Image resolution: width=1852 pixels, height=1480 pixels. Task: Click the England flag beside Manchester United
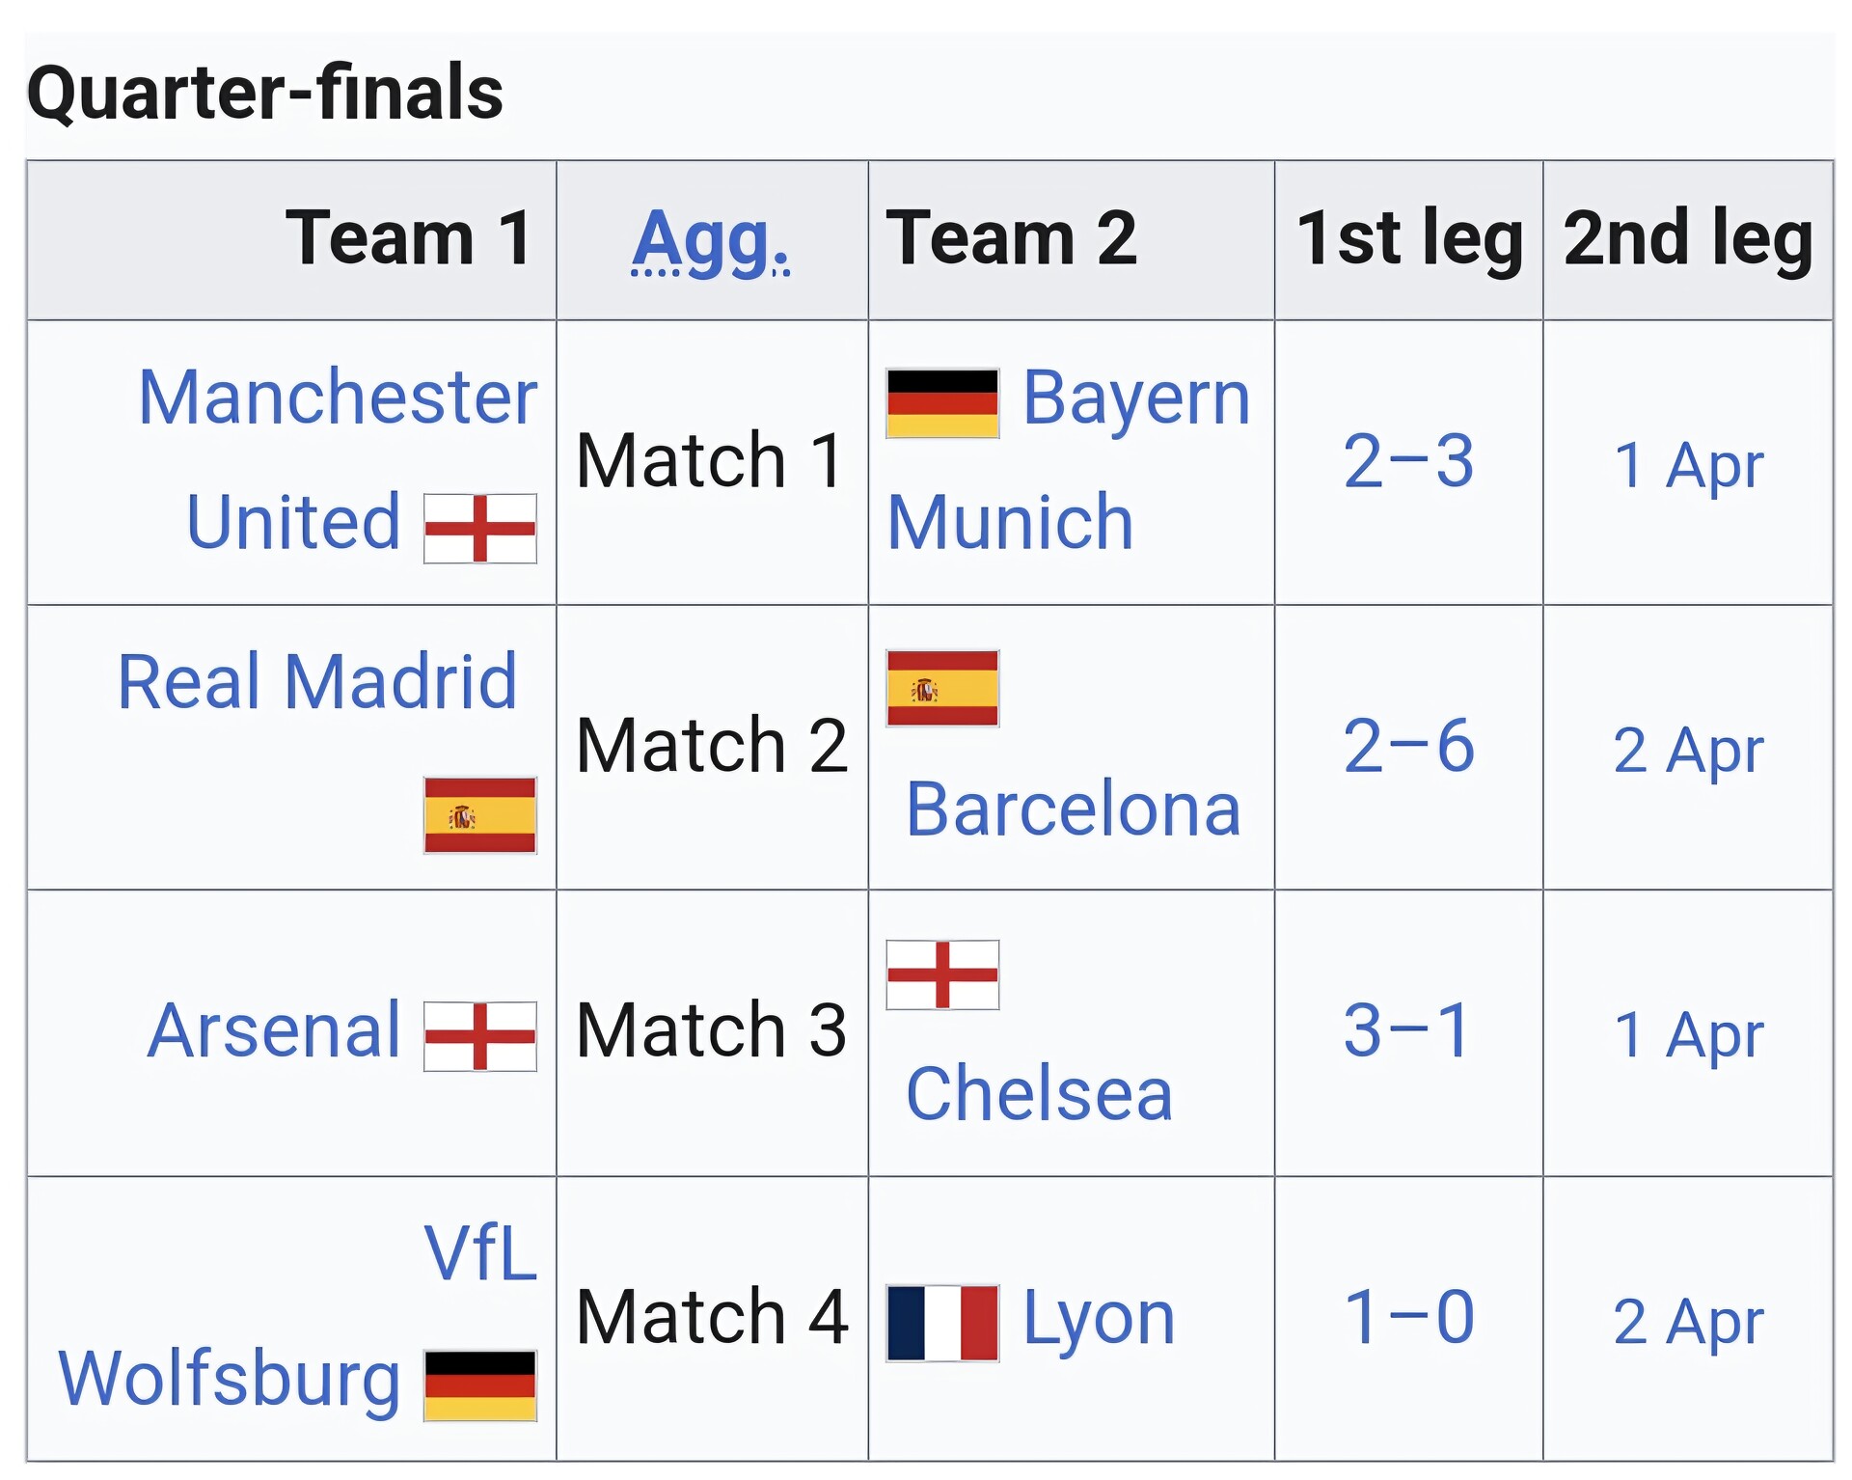pos(479,528)
